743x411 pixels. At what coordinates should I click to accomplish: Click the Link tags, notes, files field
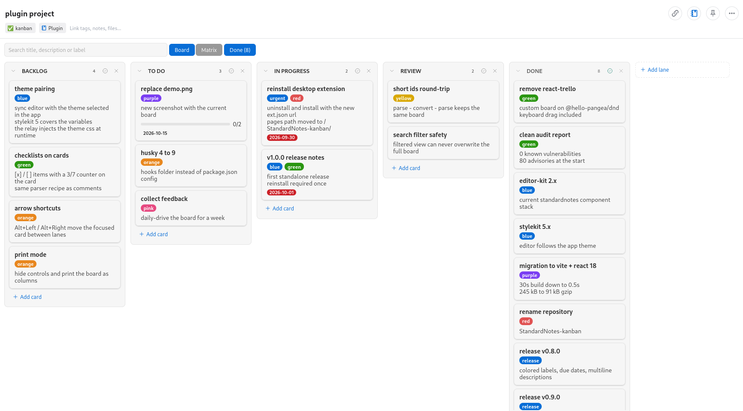[x=95, y=28]
